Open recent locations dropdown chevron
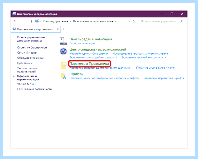The width and height of the screenshot is (198, 159). 27,21
